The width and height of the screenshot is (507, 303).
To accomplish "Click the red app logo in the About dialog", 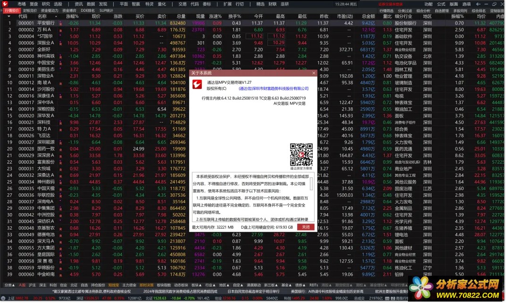I will point(197,84).
